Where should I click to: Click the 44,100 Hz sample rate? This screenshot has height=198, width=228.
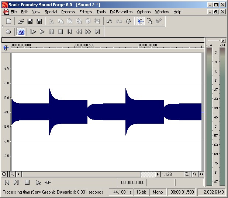121,192
